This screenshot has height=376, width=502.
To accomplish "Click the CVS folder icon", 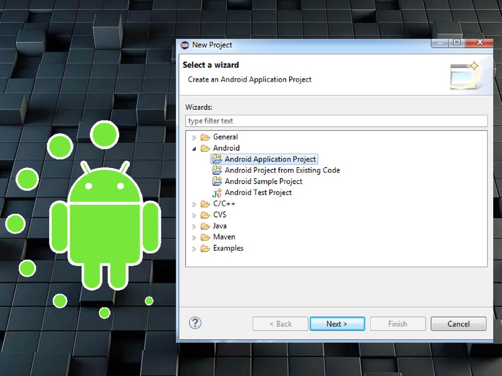I will (x=205, y=215).
